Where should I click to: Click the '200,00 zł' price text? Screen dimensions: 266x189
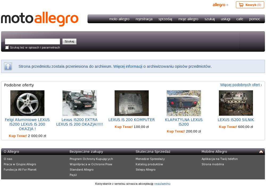[x=193, y=131]
